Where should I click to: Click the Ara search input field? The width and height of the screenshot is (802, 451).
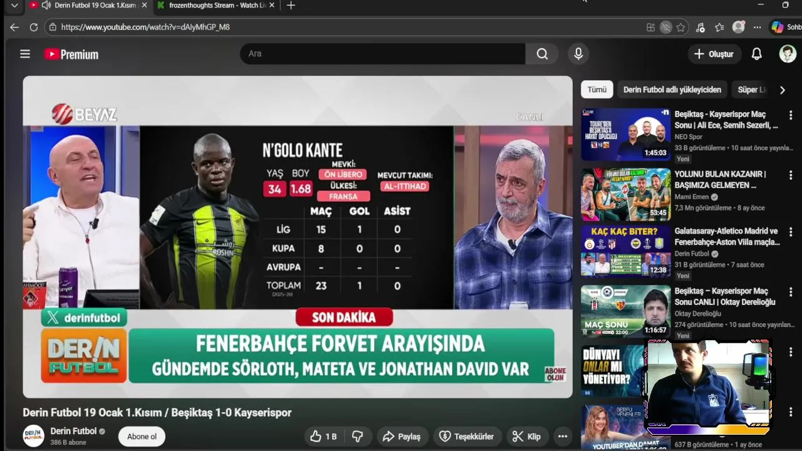point(382,54)
